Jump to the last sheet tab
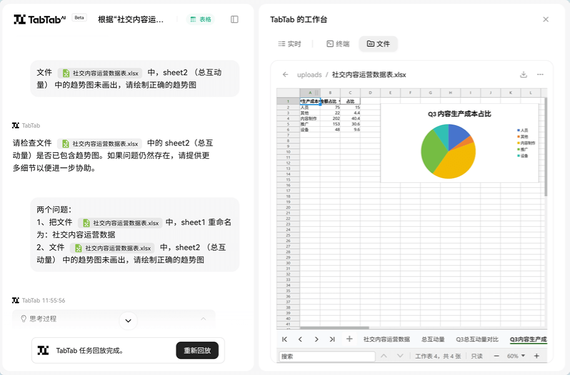Image resolution: width=570 pixels, height=375 pixels. click(332, 339)
